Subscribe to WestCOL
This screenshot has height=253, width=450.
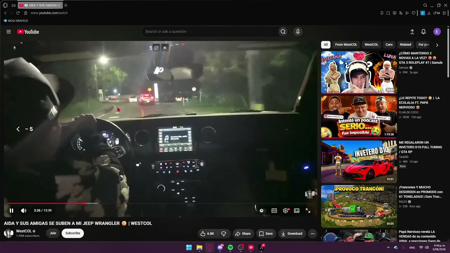point(73,233)
